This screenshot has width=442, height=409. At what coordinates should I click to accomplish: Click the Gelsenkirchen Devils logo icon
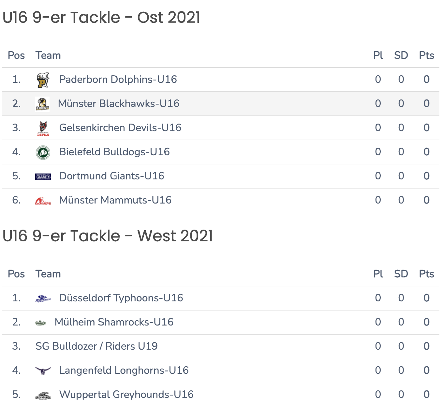(43, 128)
